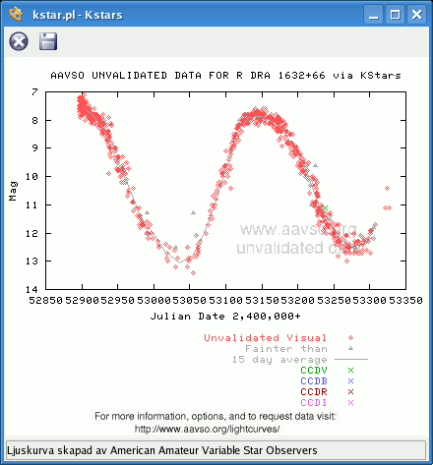Open the KStars window menu icon
This screenshot has width=433, height=465.
(x=16, y=15)
